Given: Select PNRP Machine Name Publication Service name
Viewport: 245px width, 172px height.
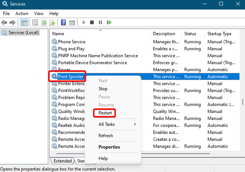Looking at the screenshot, I should (98, 55).
